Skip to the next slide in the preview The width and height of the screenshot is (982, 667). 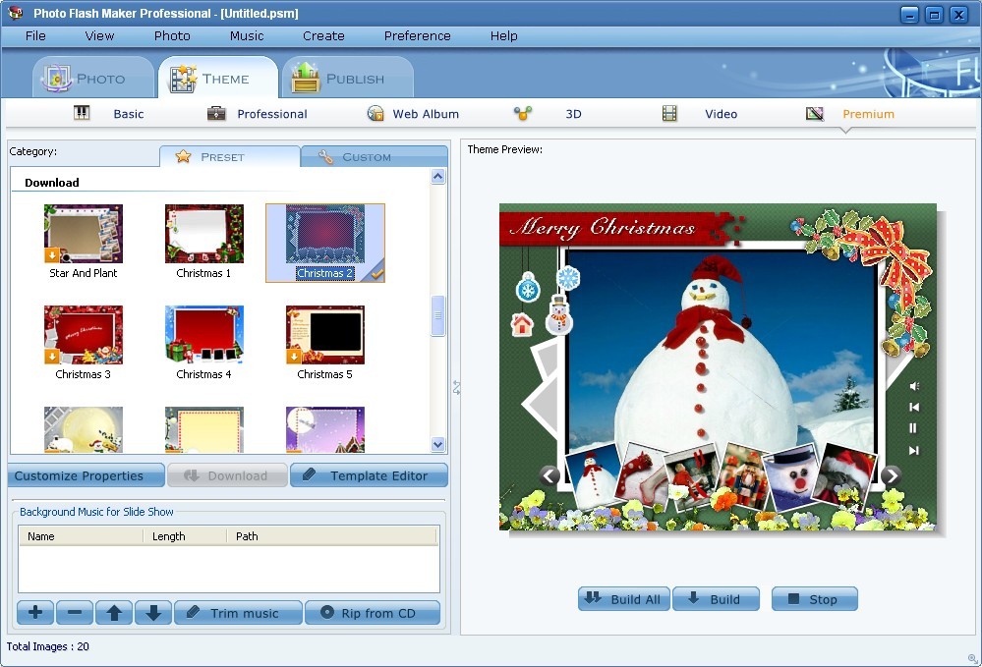(913, 451)
